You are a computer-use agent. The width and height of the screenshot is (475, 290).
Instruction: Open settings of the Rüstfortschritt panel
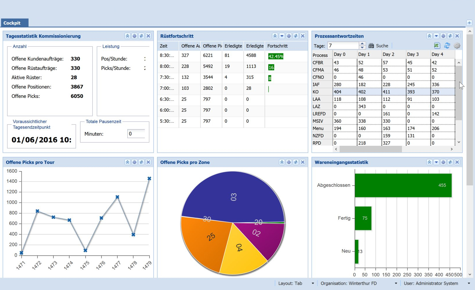[289, 36]
